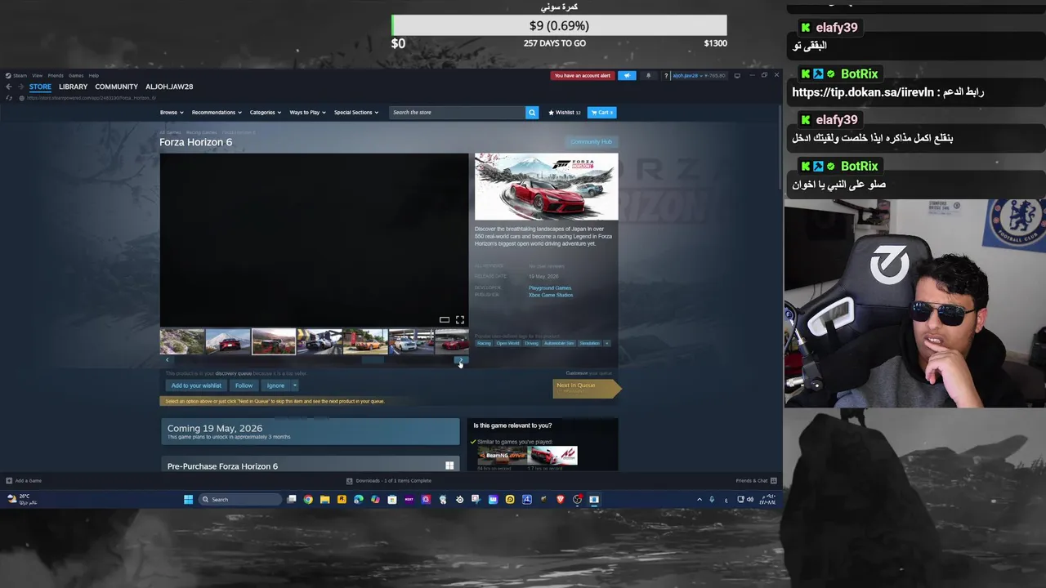
Task: Click the Steam search magnifier button
Action: (532, 113)
